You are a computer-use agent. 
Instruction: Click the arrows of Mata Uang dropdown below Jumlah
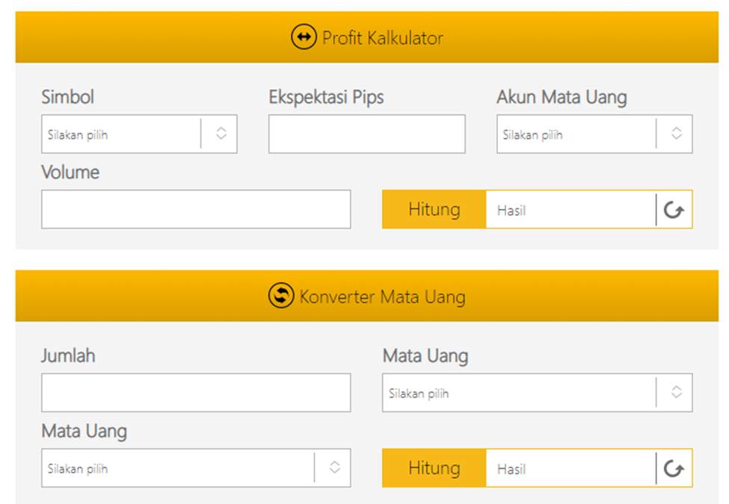click(x=334, y=467)
